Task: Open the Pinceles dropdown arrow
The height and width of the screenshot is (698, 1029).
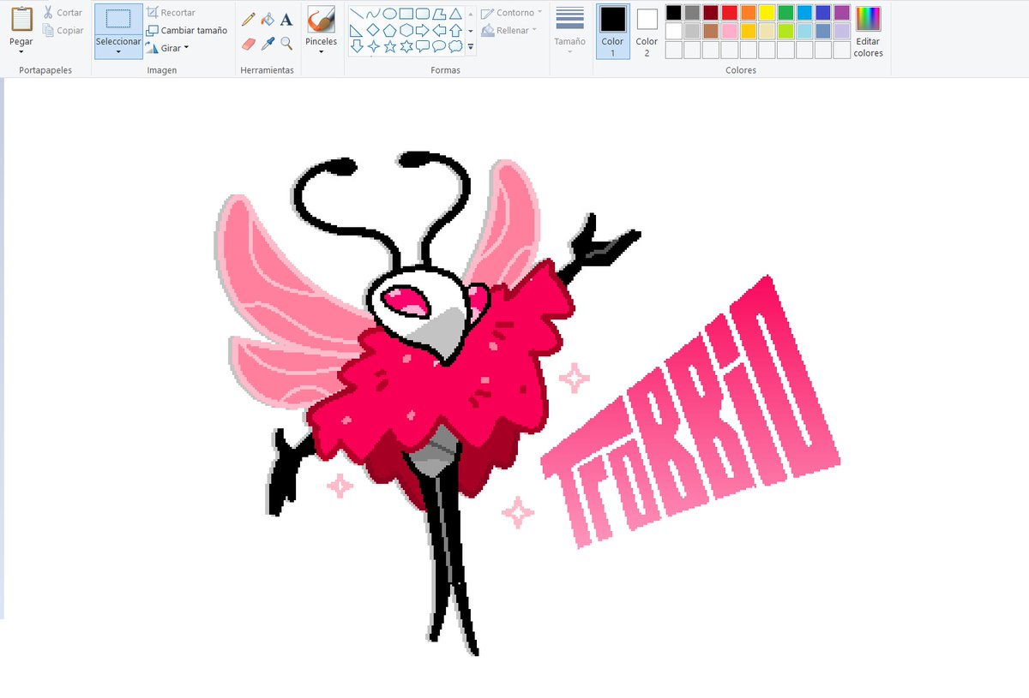Action: (322, 52)
